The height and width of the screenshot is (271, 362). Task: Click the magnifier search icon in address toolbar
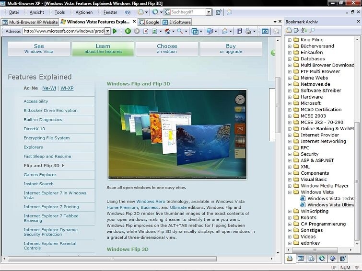(x=180, y=31)
